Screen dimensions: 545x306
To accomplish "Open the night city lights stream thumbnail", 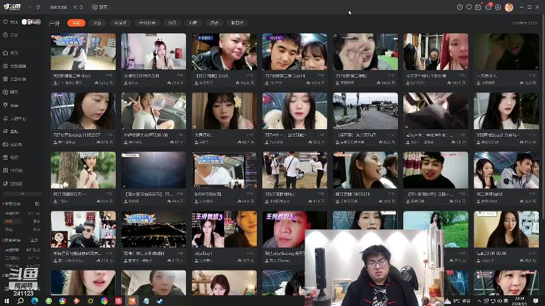I will [x=154, y=229].
